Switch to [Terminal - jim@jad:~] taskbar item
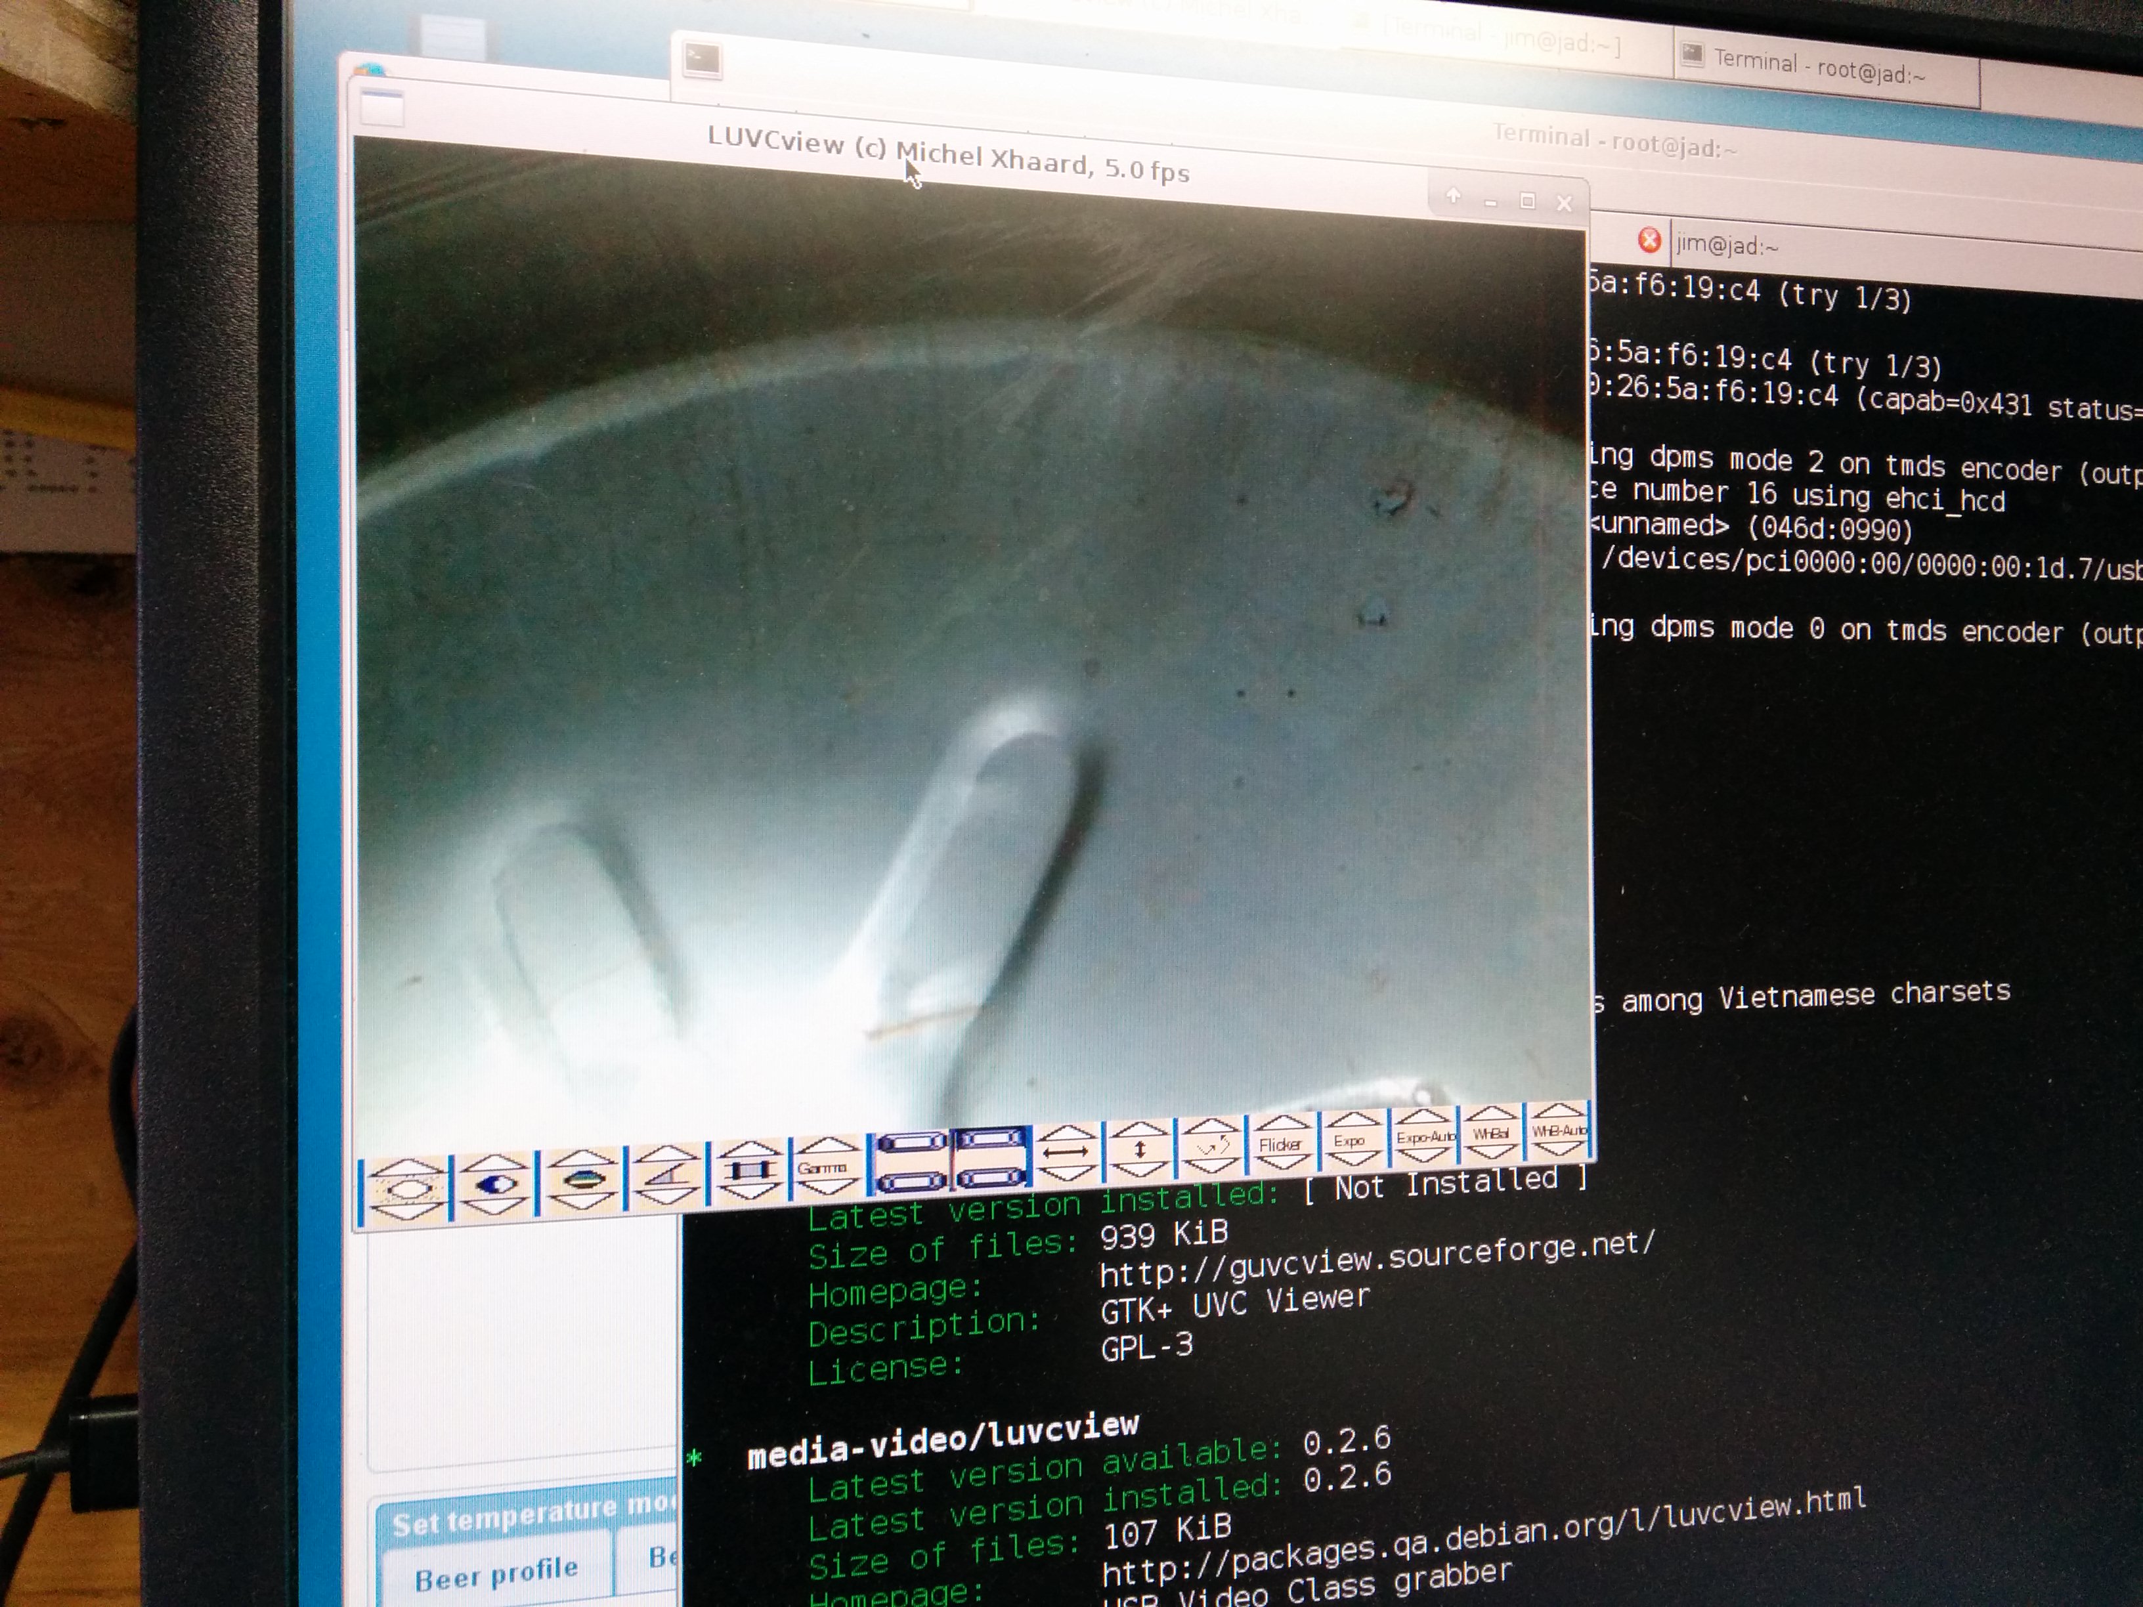 pyautogui.click(x=1502, y=38)
